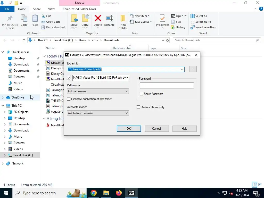
Task: Open the Path mode Full pathnames dropdown
Action: click(98, 91)
